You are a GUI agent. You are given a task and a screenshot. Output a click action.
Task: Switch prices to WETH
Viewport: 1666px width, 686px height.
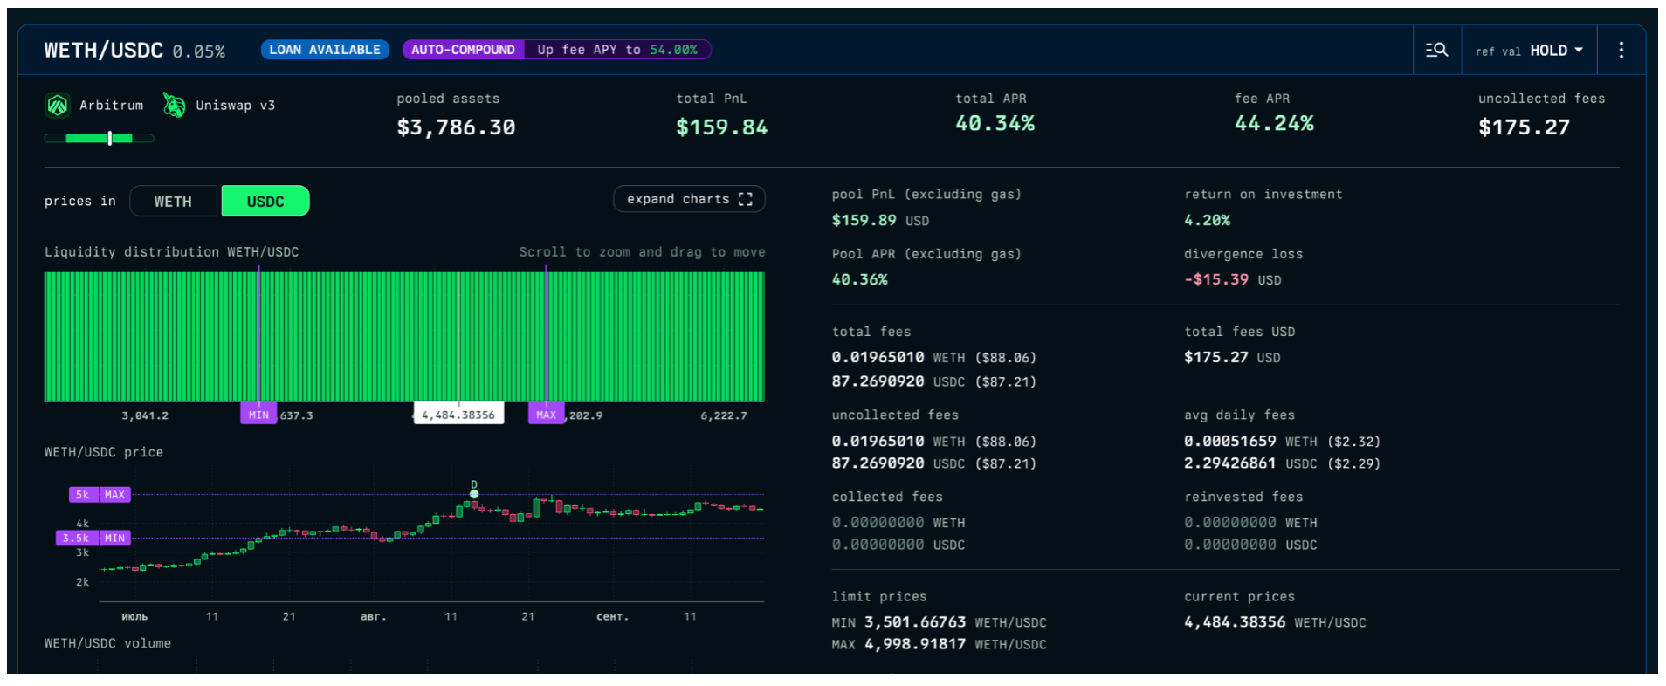(173, 202)
